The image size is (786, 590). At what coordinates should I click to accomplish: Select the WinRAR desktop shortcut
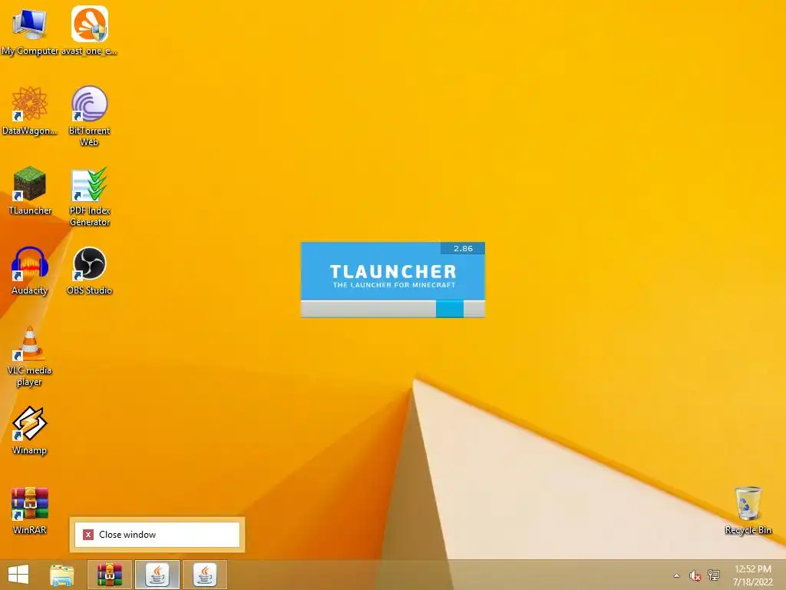30,511
